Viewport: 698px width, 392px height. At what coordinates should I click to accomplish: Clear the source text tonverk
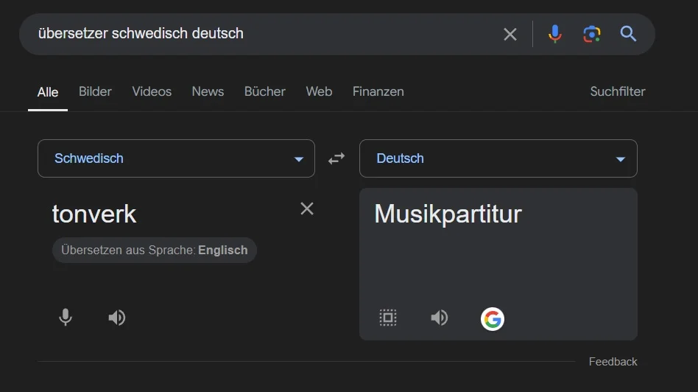pos(307,209)
